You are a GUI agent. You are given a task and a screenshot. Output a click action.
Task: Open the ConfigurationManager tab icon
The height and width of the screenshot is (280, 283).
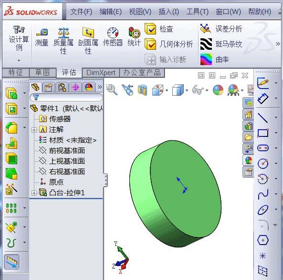click(x=62, y=88)
